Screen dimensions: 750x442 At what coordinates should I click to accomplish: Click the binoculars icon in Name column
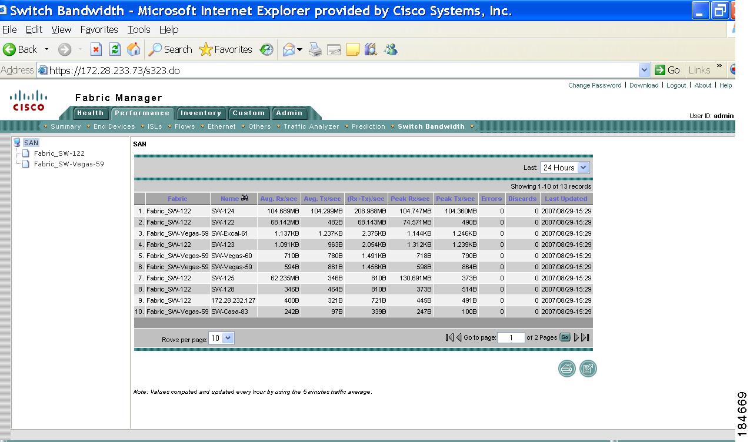point(245,198)
